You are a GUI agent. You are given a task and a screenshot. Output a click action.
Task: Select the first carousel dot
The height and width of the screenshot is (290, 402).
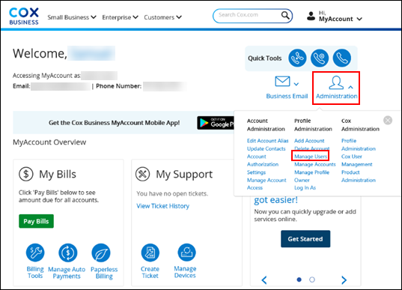click(299, 280)
